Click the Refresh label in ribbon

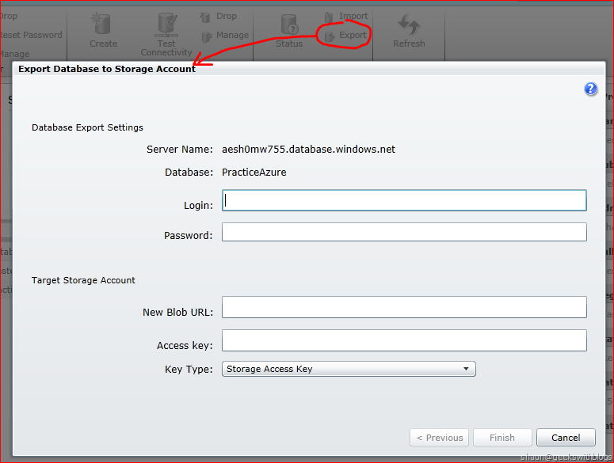409,44
